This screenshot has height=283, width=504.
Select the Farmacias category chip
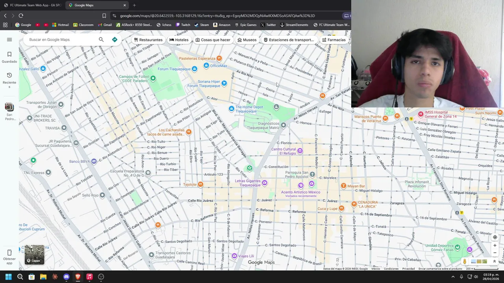click(x=334, y=40)
